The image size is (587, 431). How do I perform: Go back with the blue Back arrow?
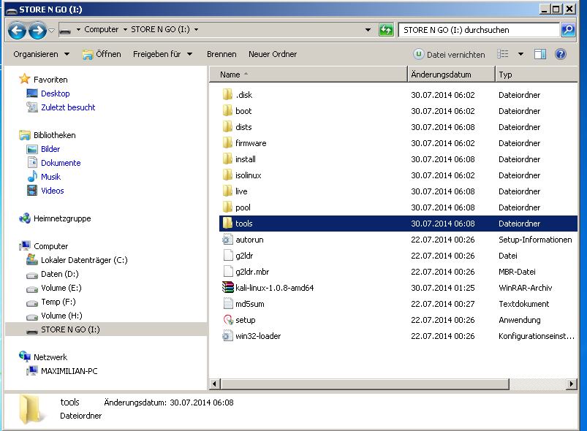point(18,30)
